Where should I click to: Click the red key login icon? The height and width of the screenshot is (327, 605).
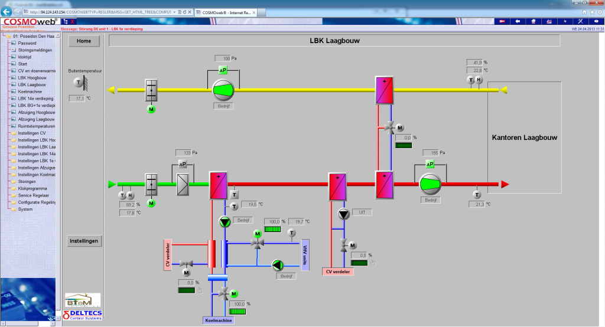[x=502, y=21]
